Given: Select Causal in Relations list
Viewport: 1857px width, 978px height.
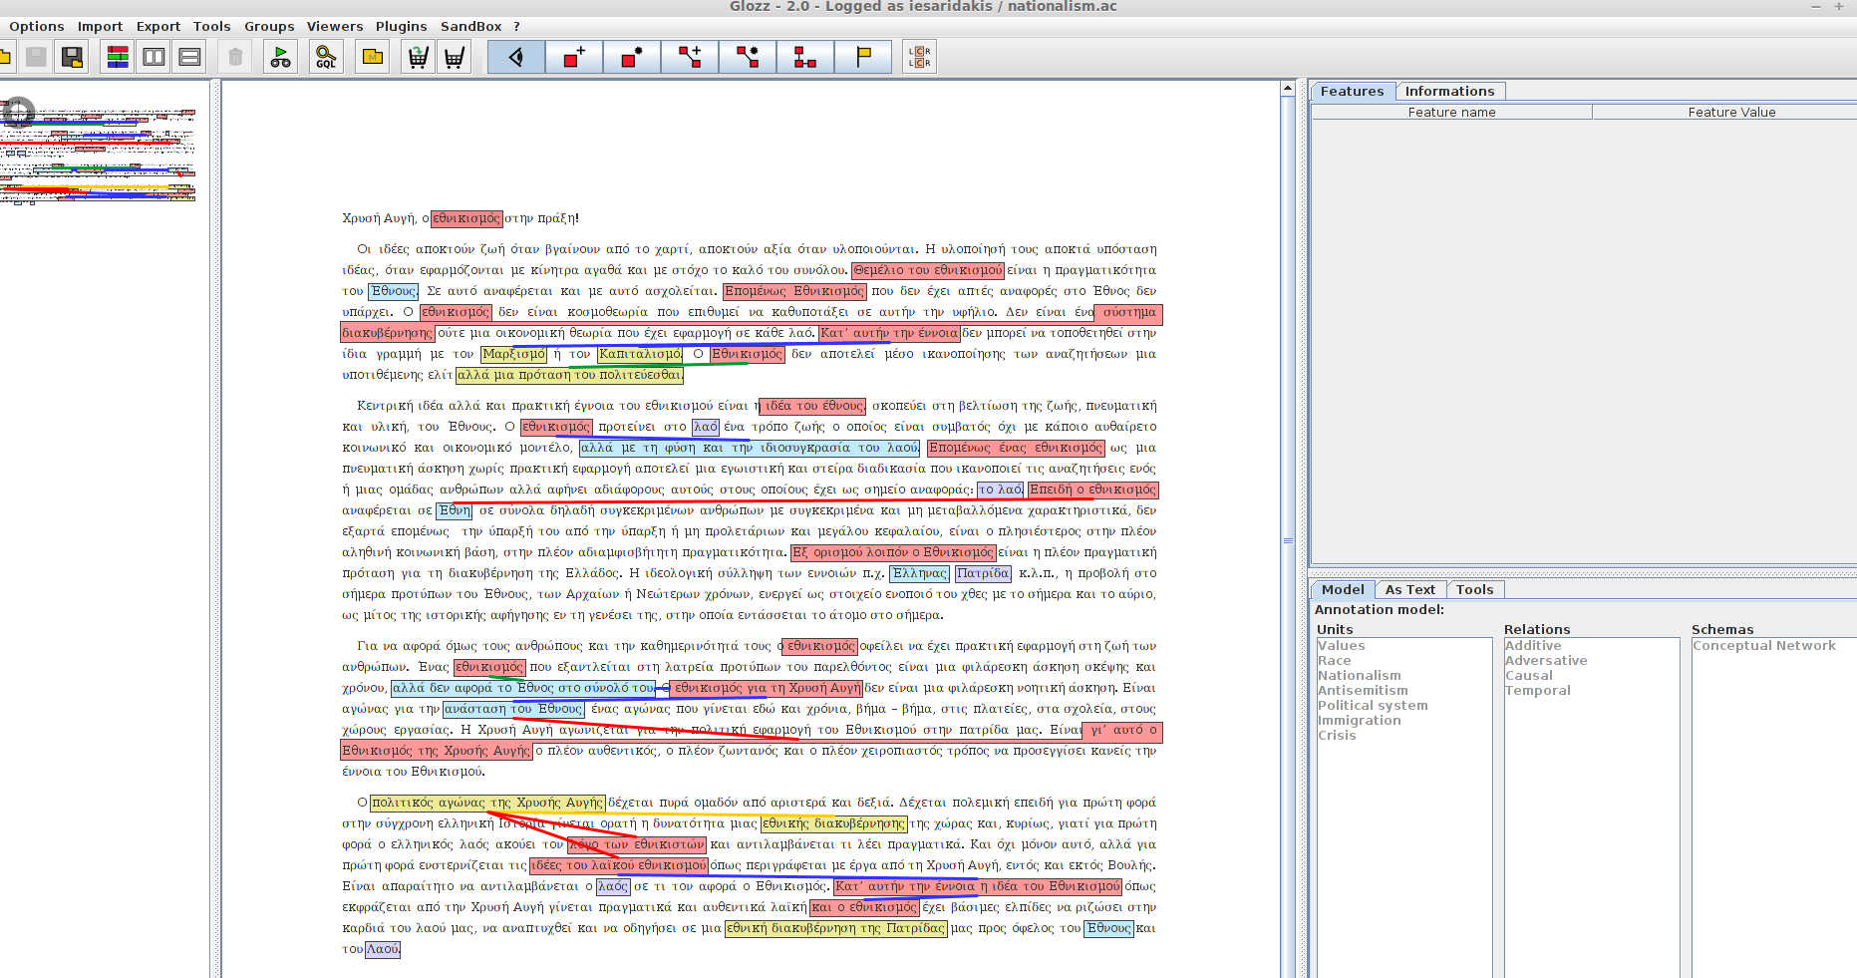Looking at the screenshot, I should click(1528, 675).
